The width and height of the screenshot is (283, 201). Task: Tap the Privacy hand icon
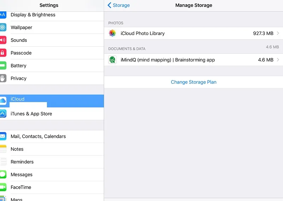tap(3, 78)
